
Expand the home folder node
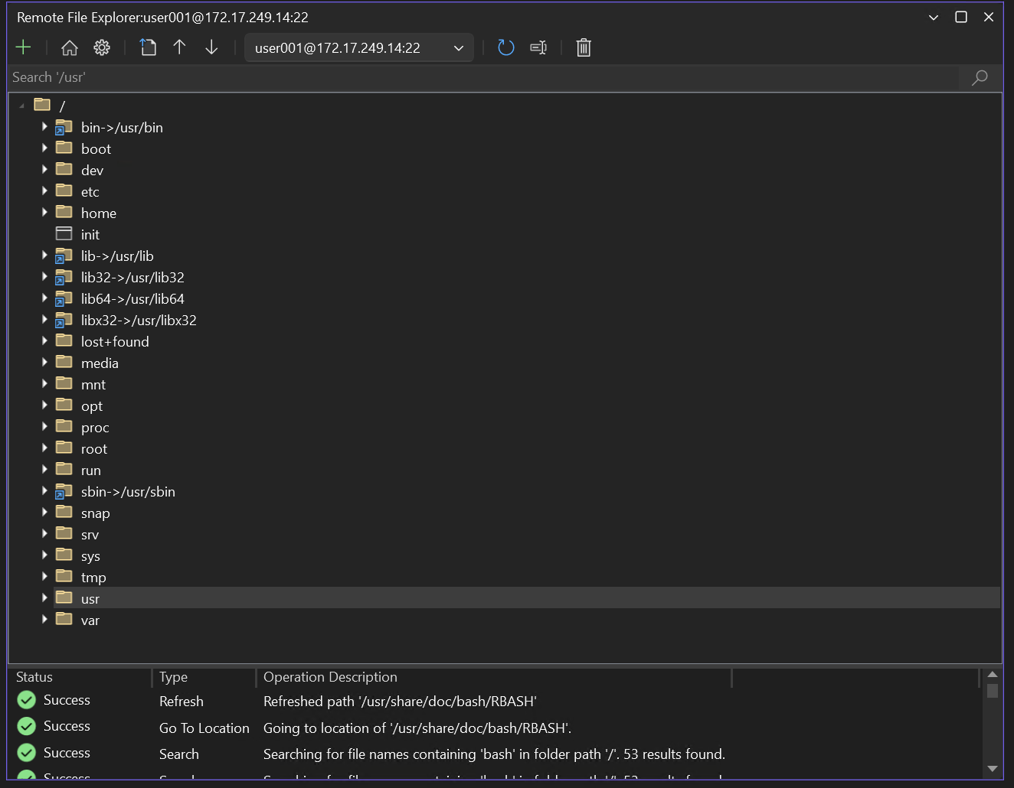pos(44,212)
